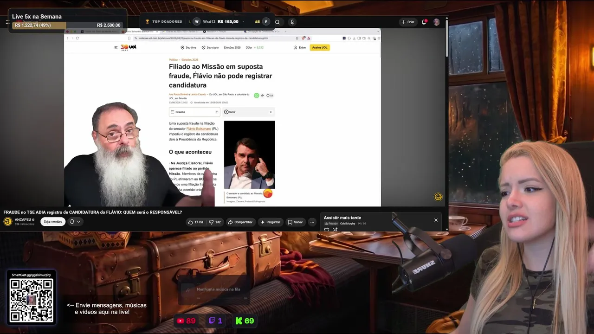Viewport: 594px width, 334px height.
Task: Open the Flávio Bolsonaro hyperlink in article
Action: point(199,128)
